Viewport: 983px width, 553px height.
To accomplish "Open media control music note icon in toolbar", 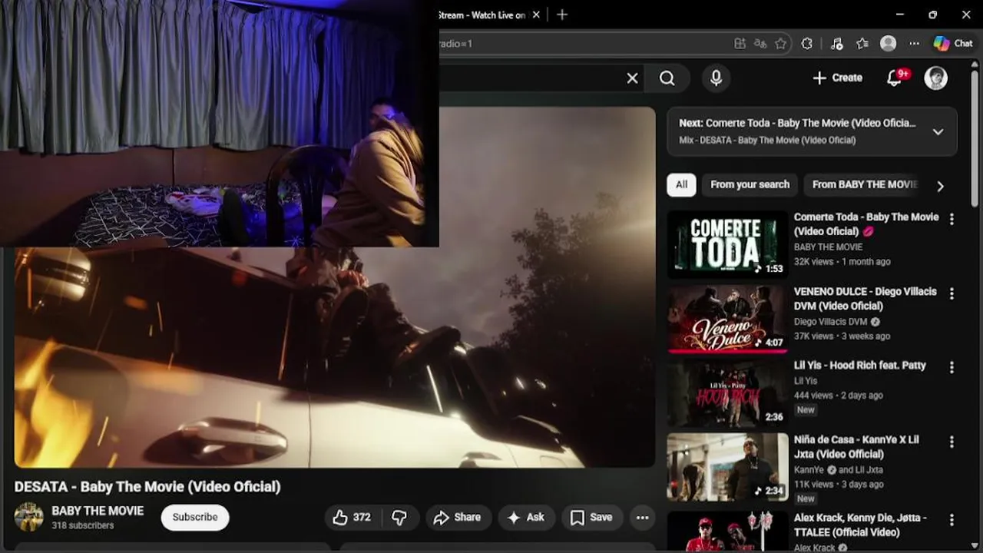I will pyautogui.click(x=837, y=44).
